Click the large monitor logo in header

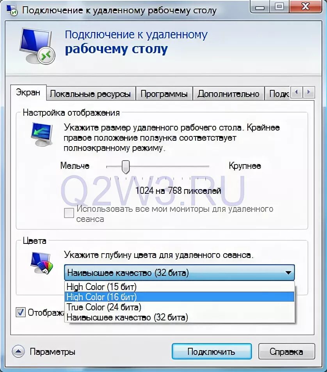click(x=37, y=46)
